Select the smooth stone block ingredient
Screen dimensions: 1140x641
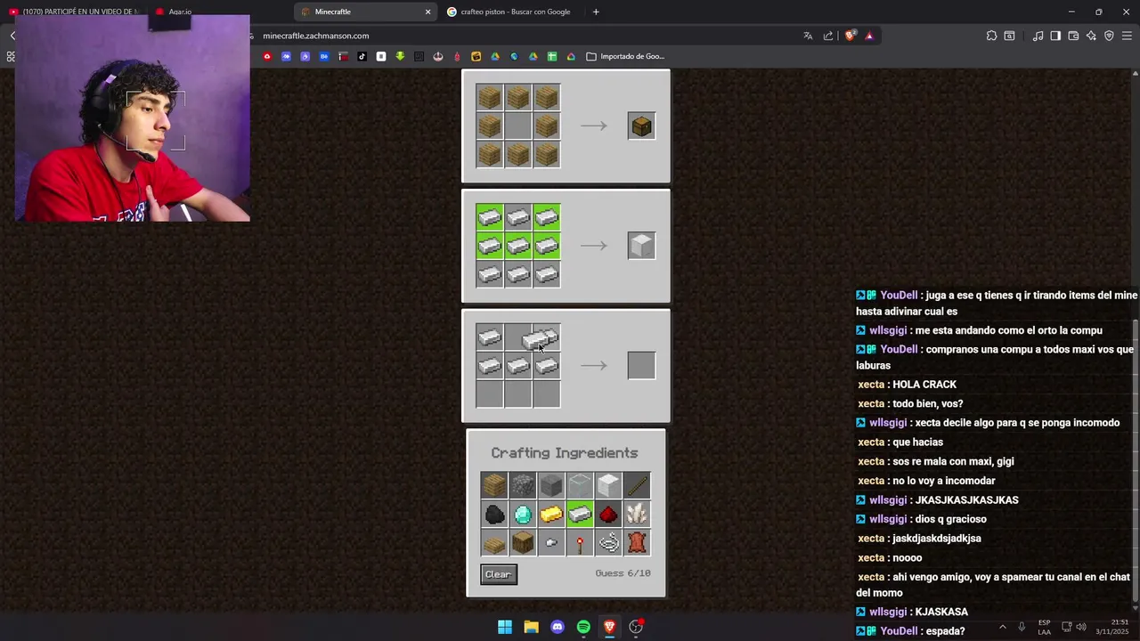551,485
